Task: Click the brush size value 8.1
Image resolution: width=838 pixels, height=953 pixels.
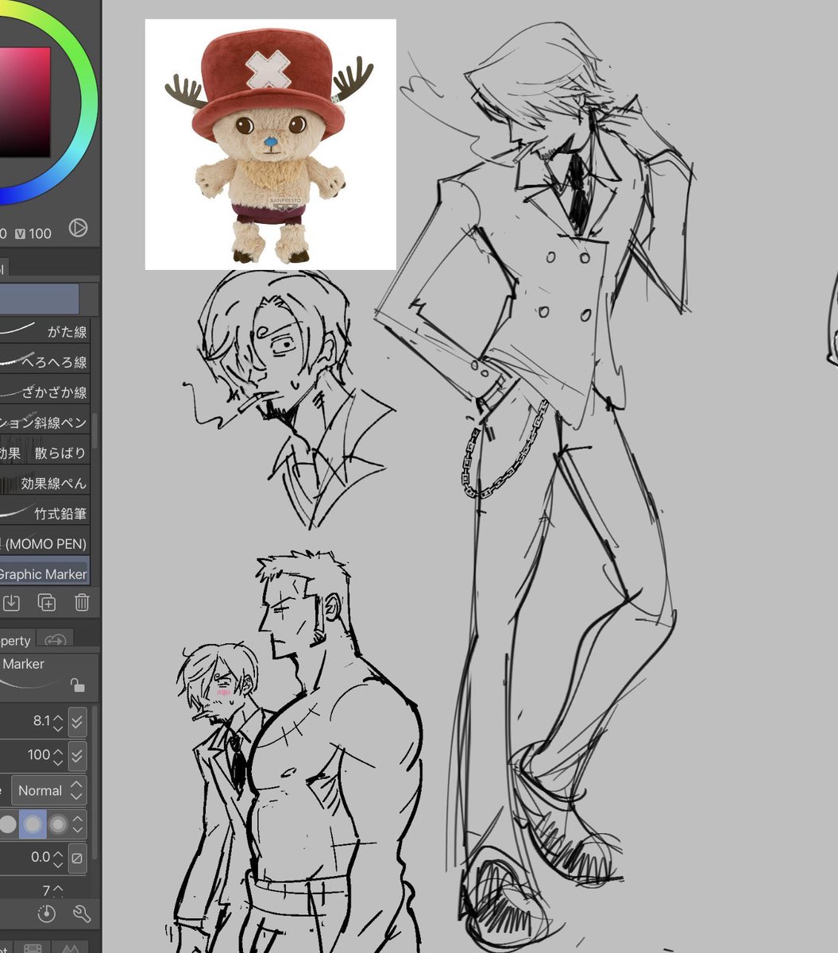Action: (x=41, y=721)
